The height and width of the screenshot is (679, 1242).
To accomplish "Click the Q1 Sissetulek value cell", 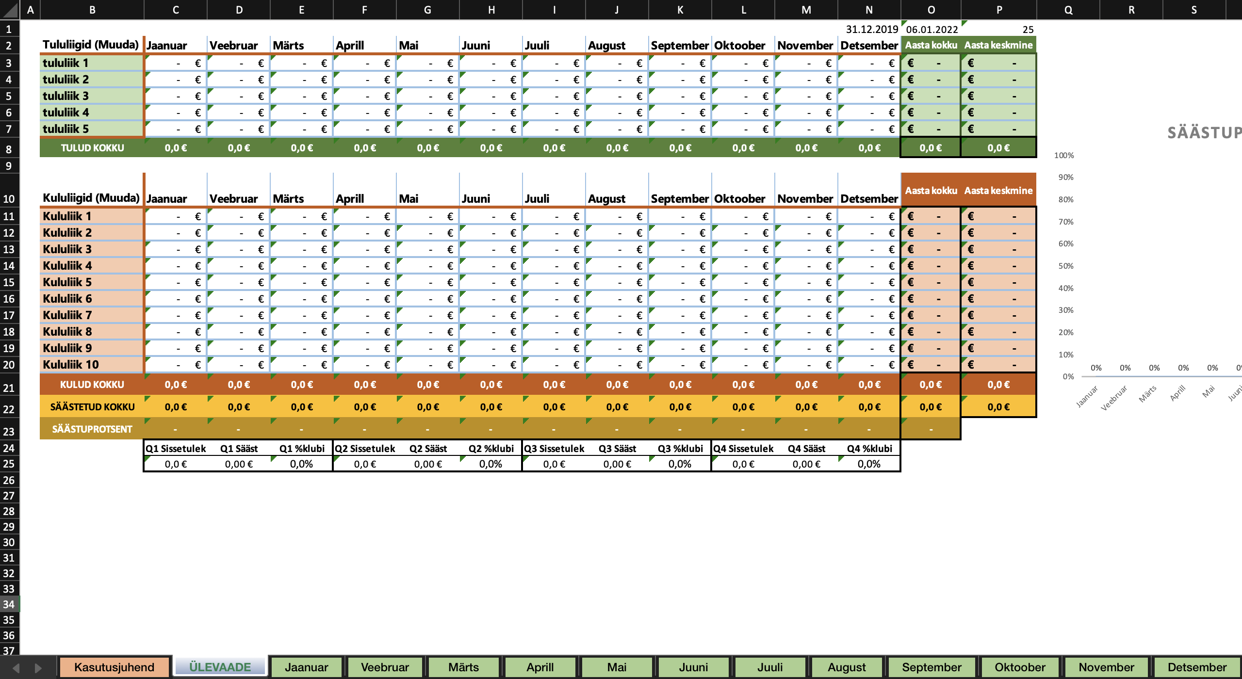I will pos(176,464).
